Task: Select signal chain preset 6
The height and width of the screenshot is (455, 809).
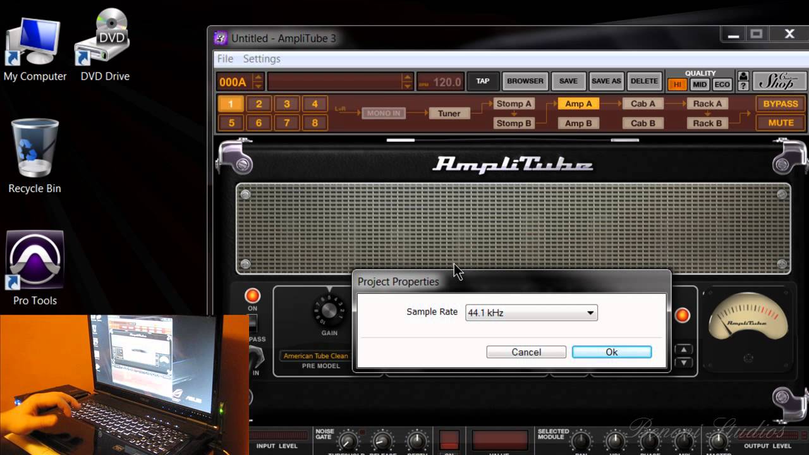Action: point(259,123)
